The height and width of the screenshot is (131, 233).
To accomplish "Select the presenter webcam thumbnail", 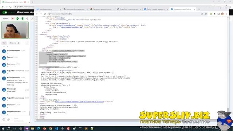I will pos(15,30).
